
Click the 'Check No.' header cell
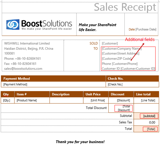[133, 79]
